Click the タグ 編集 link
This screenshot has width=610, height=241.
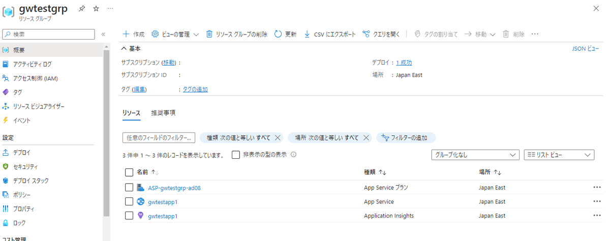tap(139, 89)
